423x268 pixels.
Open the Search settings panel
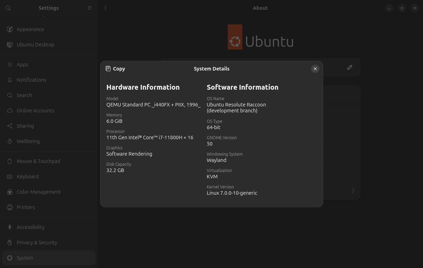pyautogui.click(x=24, y=95)
